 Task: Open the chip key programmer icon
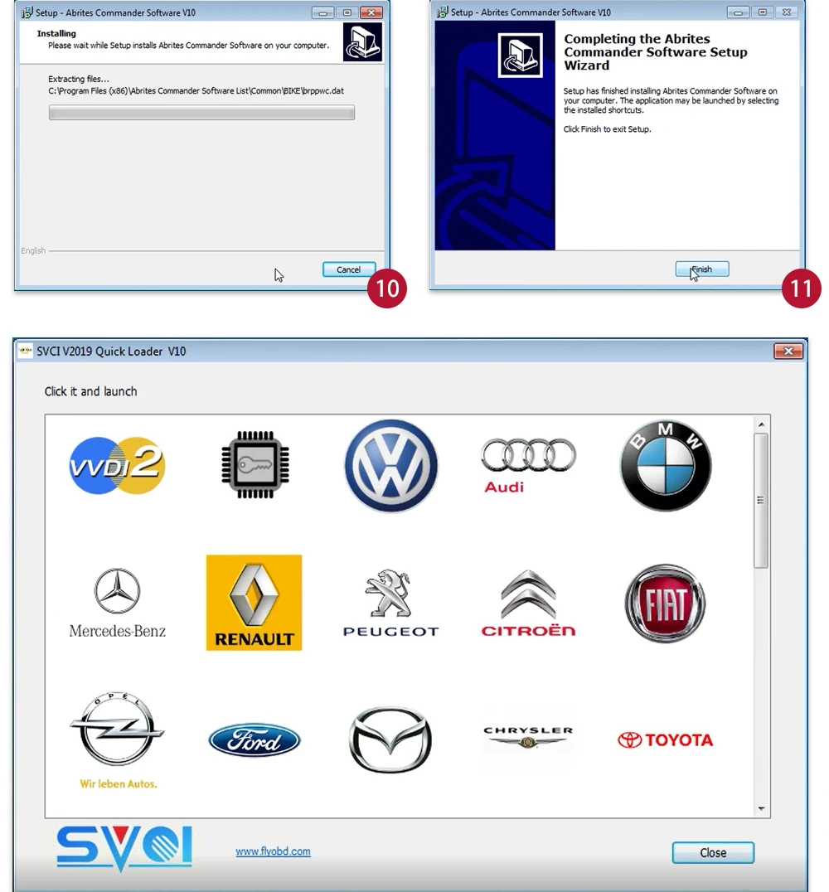(x=255, y=465)
